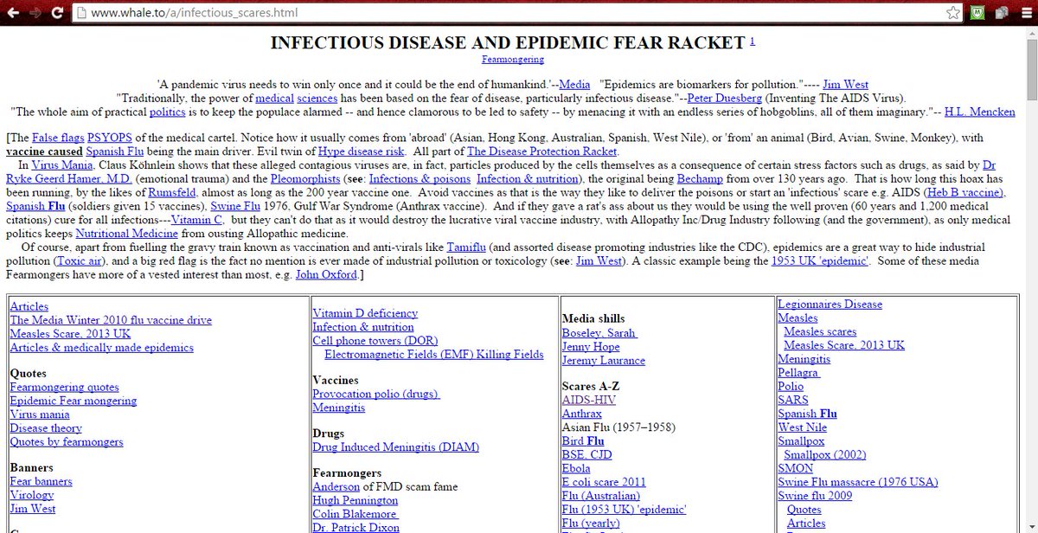Screen dimensions: 1038x533
Task: Click the Pellagra link
Action: pyautogui.click(x=799, y=373)
